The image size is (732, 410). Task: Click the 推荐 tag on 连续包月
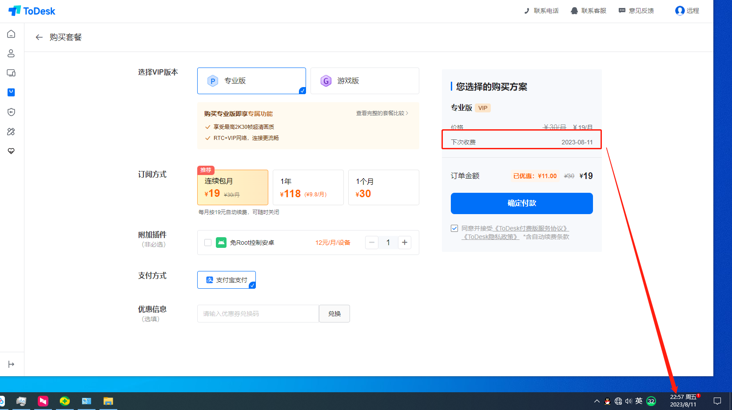coord(206,170)
